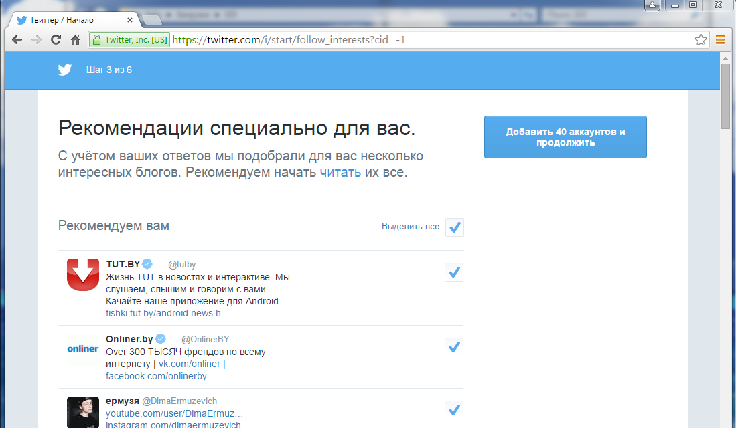
Task: Click the URL address bar
Action: click(x=429, y=40)
